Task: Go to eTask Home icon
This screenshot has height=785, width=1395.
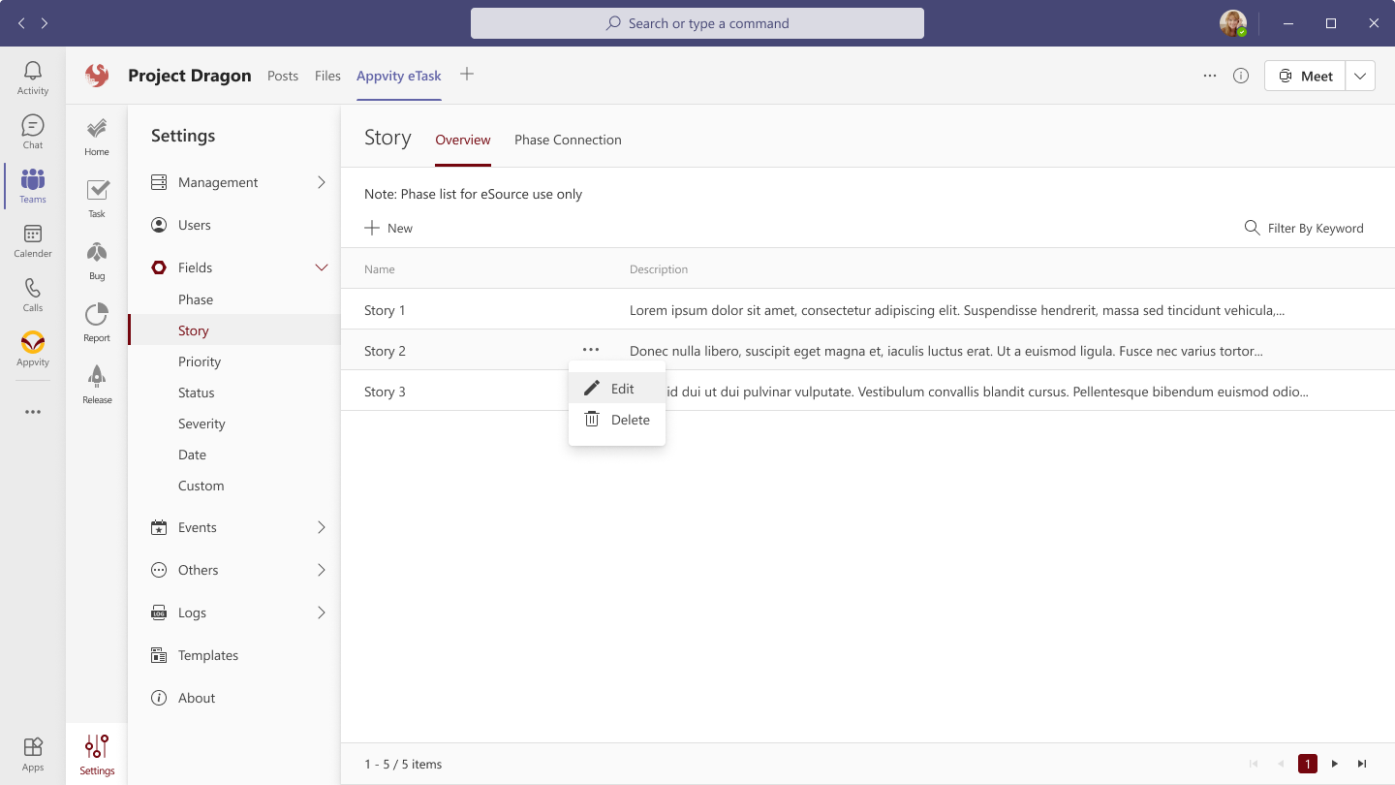Action: pyautogui.click(x=97, y=137)
